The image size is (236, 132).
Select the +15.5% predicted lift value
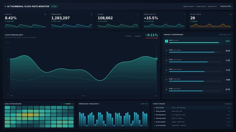tap(151, 18)
